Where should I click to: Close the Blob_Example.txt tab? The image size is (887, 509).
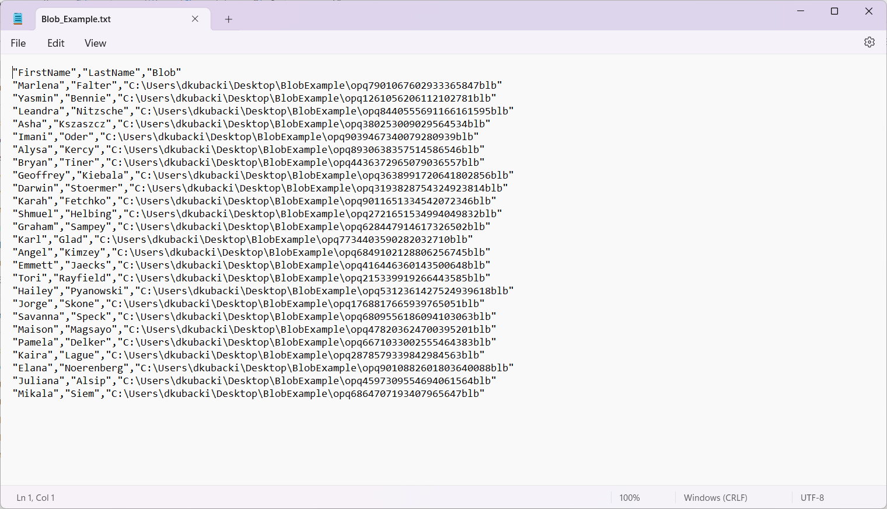point(195,19)
